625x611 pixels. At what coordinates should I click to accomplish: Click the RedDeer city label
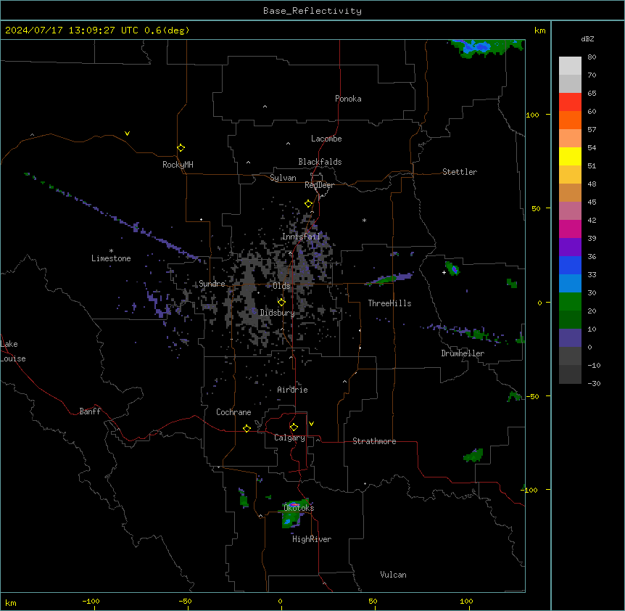[x=319, y=185]
